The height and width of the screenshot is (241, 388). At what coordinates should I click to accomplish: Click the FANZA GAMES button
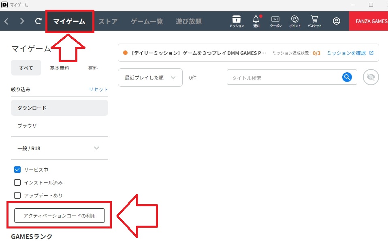point(369,21)
